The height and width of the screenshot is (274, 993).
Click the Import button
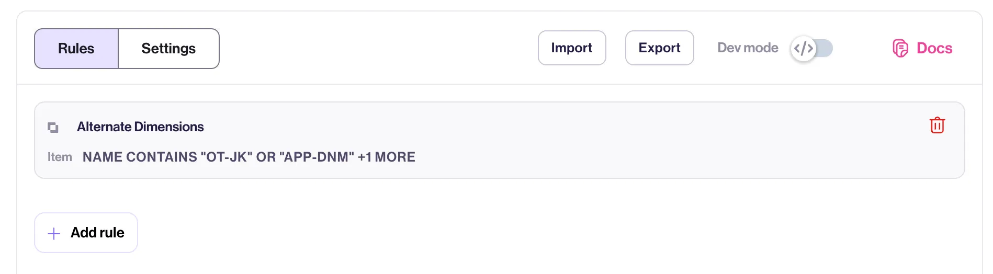click(572, 48)
